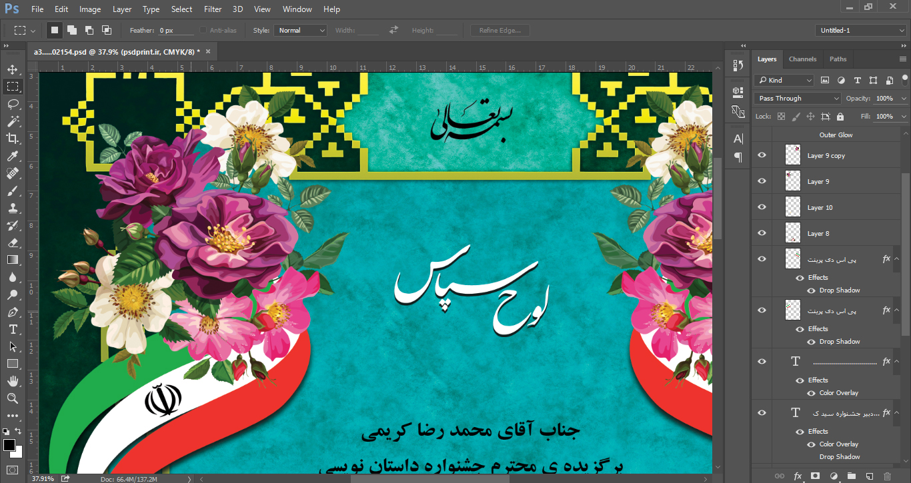Image resolution: width=911 pixels, height=483 pixels.
Task: Switch to the Channels tab
Action: pyautogui.click(x=802, y=59)
